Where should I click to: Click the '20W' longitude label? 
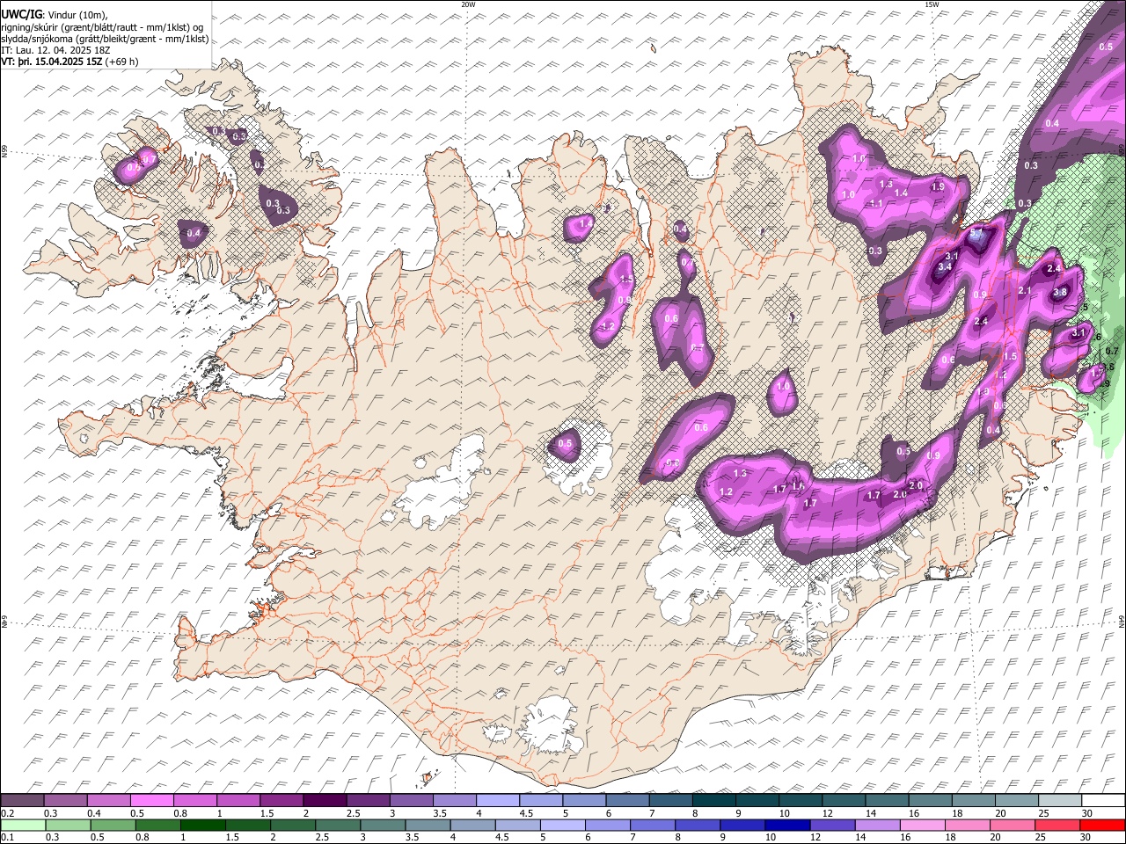point(468,4)
